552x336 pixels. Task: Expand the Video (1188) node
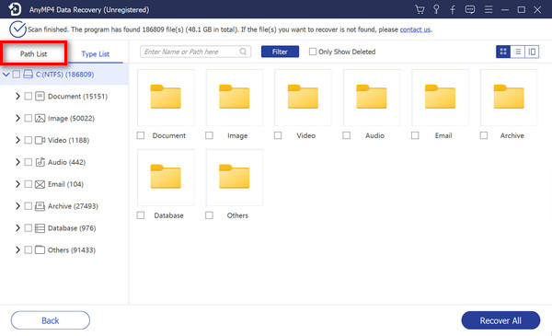pyautogui.click(x=17, y=140)
